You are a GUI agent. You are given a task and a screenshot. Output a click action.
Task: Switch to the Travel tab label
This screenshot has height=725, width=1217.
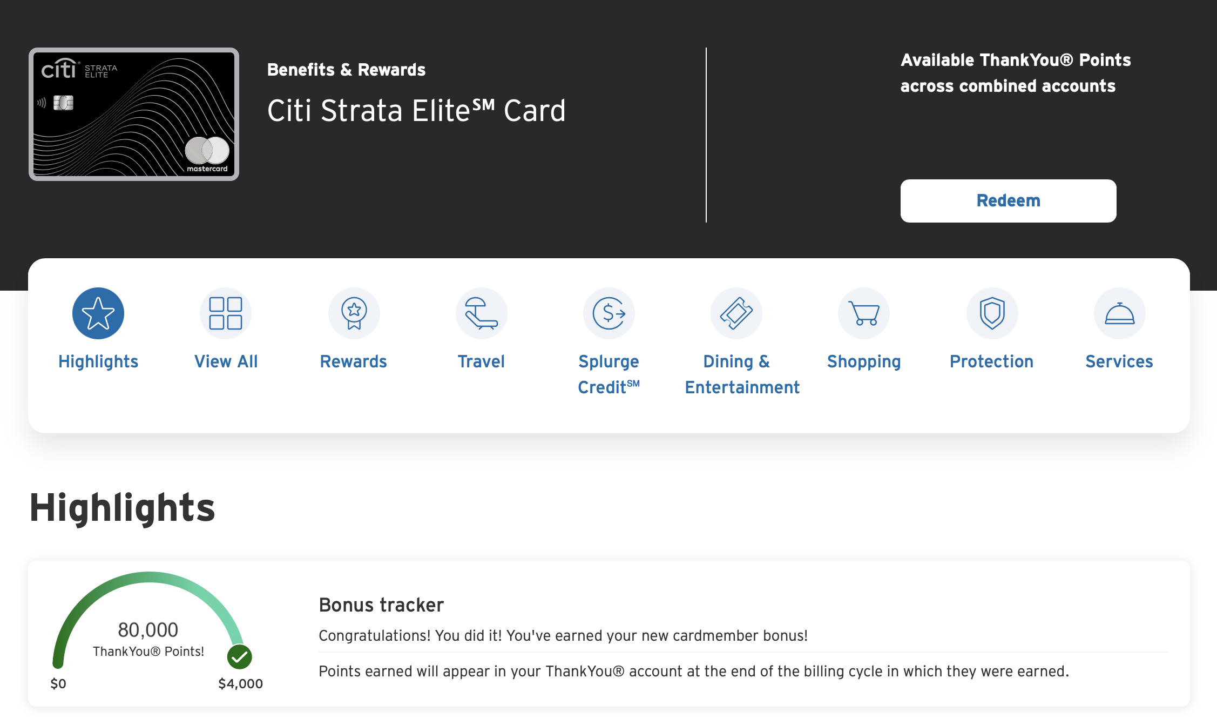pos(481,361)
